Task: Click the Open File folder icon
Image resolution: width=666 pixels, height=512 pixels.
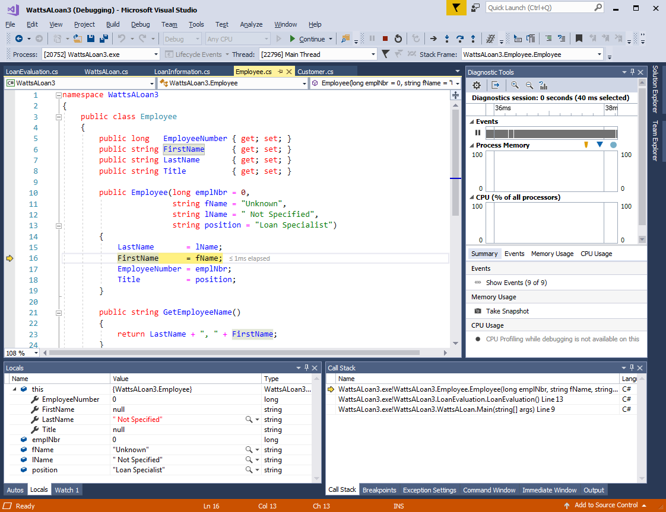Action: coord(78,39)
